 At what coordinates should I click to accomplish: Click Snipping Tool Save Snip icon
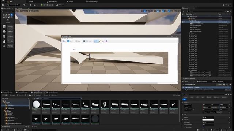pyautogui.click(x=84, y=41)
